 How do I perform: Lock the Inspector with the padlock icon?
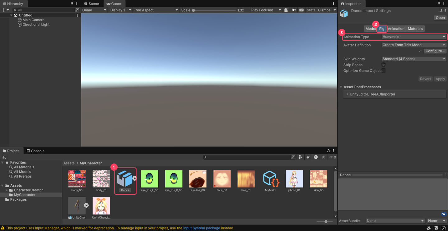coord(439,4)
